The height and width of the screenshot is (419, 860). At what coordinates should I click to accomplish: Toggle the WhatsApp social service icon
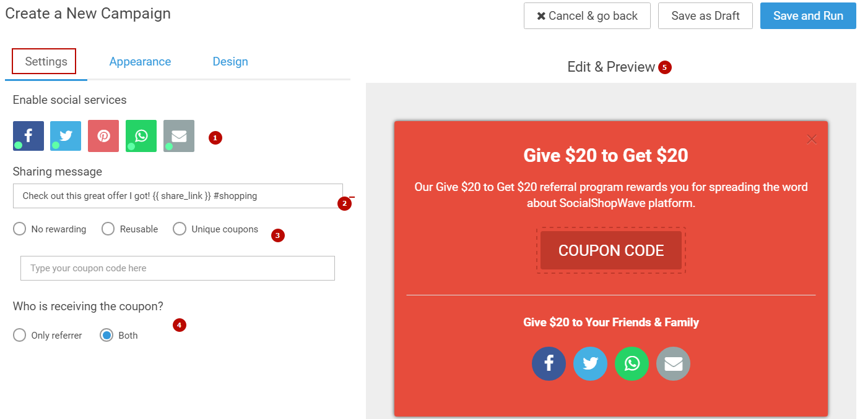[141, 136]
